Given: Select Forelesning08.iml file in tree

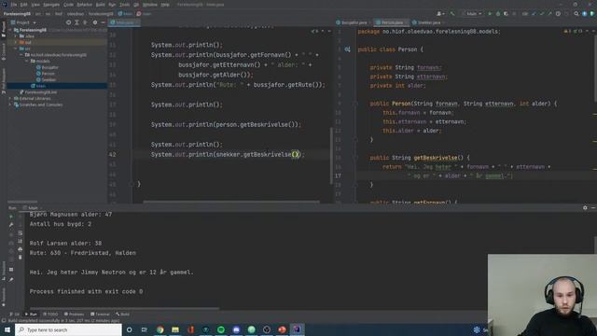Looking at the screenshot, I should 38,92.
